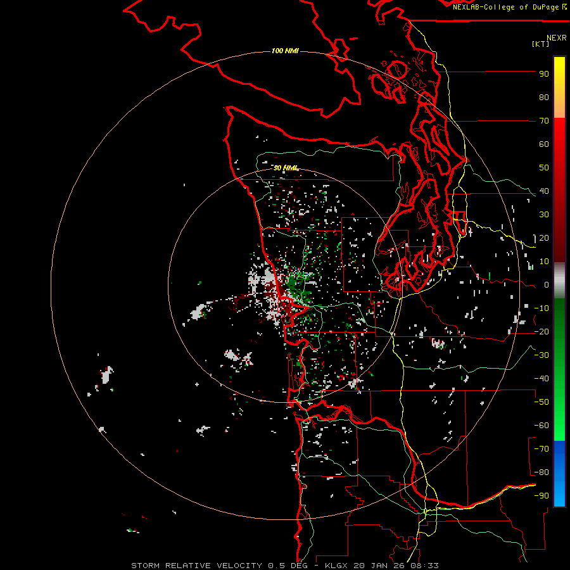
Task: Click the 50 NMI range ring label
Action: coord(286,168)
